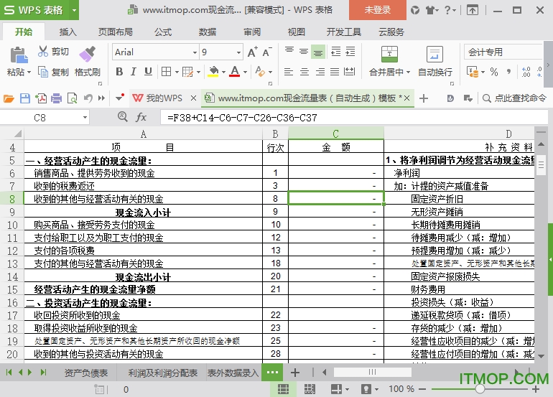Toggle bold formatting

coord(119,72)
